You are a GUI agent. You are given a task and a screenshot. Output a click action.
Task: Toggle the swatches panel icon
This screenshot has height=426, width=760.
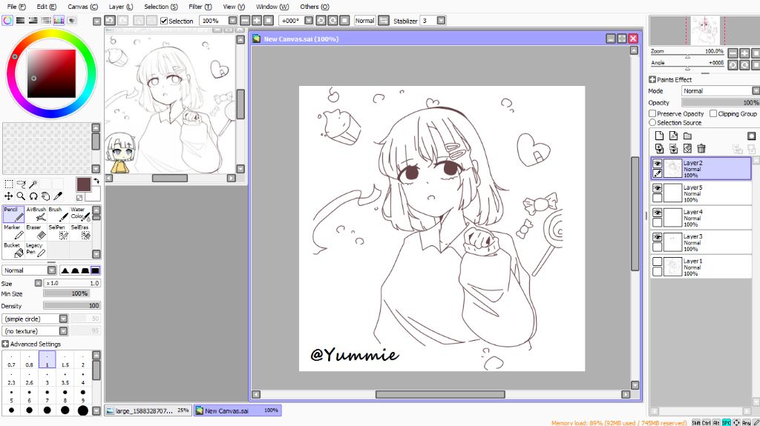tap(59, 20)
